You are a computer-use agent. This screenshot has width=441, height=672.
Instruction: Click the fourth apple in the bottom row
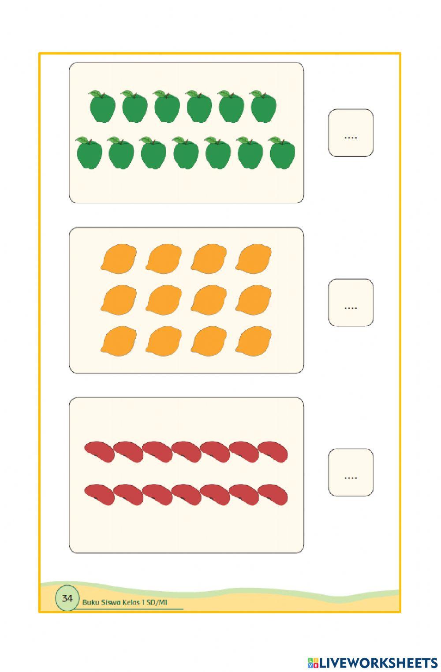(x=186, y=153)
